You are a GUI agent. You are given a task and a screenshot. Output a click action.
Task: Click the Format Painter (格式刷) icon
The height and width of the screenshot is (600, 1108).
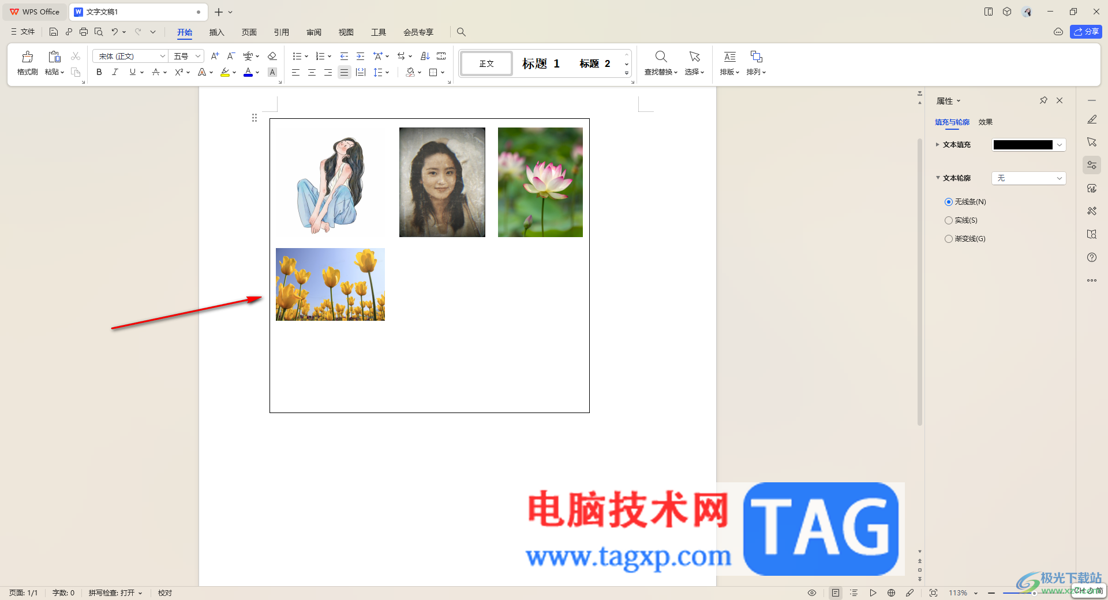(27, 57)
